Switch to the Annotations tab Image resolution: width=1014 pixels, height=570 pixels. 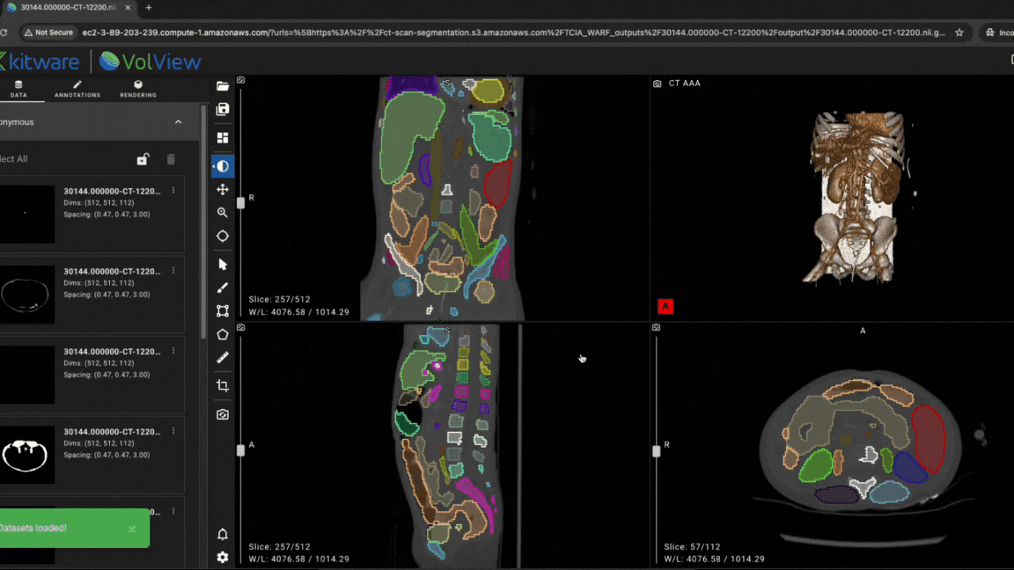click(x=77, y=89)
